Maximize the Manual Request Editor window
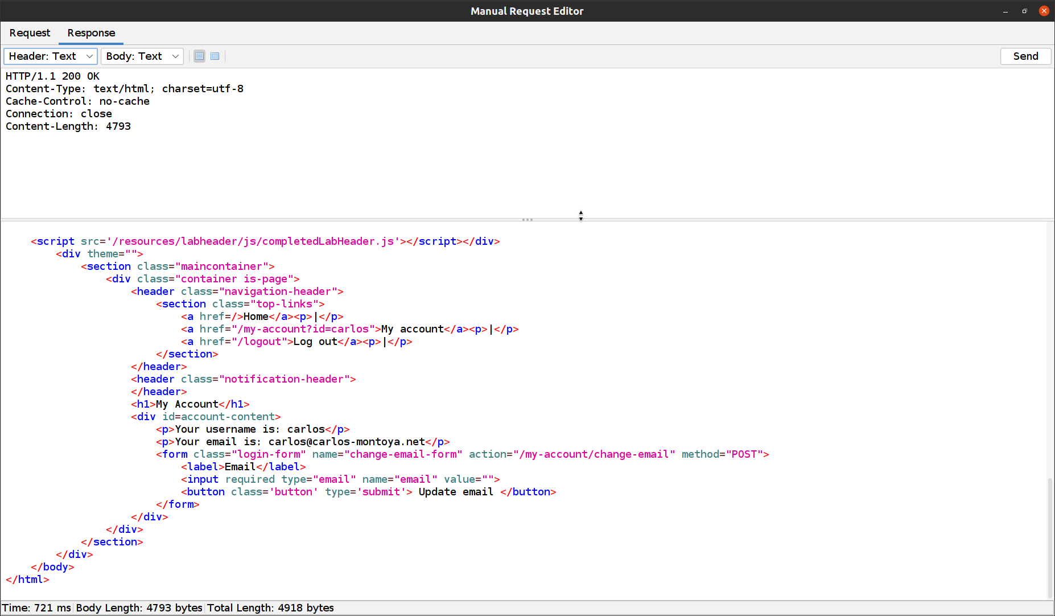Viewport: 1055px width, 616px height. coord(1024,11)
